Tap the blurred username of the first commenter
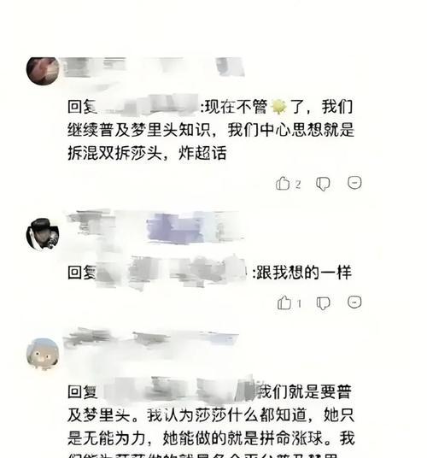Image resolution: width=427 pixels, height=458 pixels. 154,68
